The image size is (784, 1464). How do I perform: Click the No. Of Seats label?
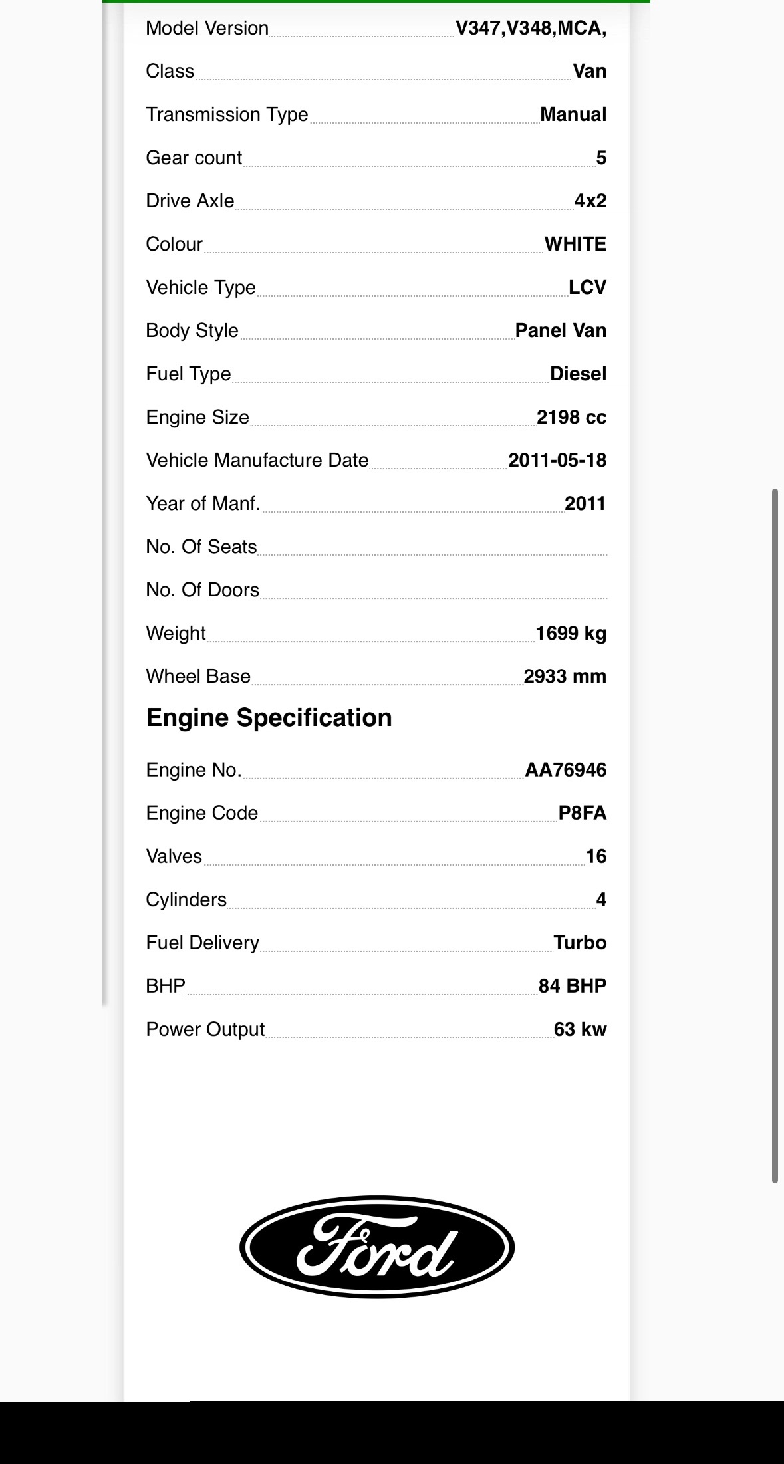(x=201, y=547)
